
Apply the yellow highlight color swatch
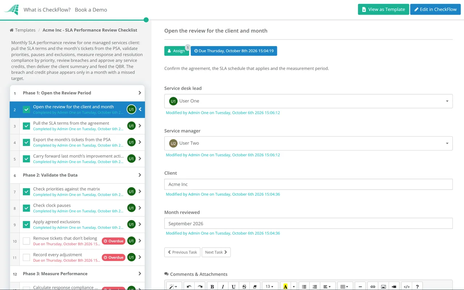point(286,286)
